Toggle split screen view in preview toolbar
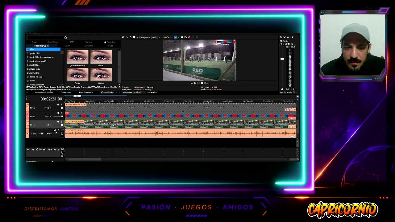 coord(134,37)
